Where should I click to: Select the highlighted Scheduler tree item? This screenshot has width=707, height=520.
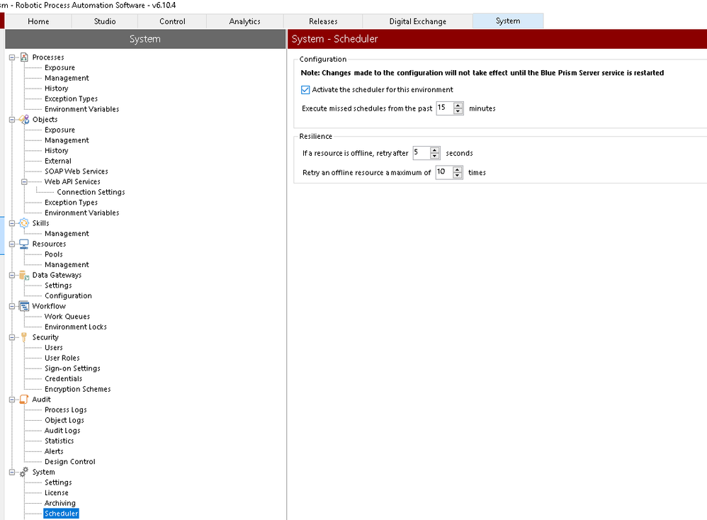coord(62,514)
